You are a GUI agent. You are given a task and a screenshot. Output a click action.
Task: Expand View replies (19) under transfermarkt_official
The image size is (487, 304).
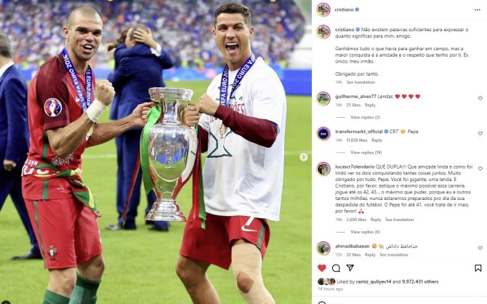(x=366, y=153)
